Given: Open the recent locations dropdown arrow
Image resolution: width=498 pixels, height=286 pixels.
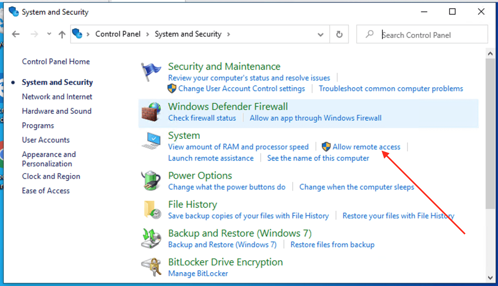Looking at the screenshot, I should 49,34.
